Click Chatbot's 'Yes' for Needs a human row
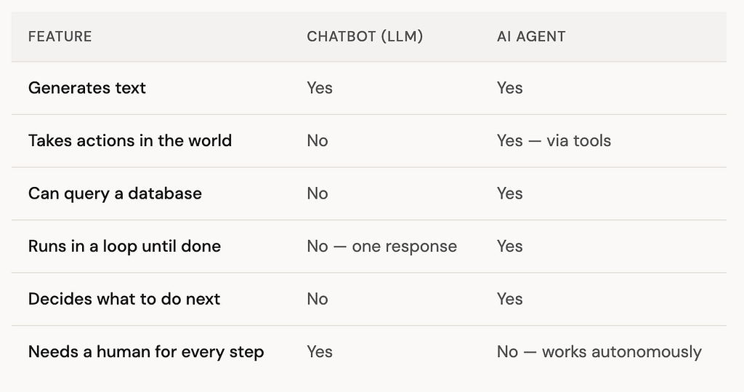This screenshot has width=744, height=392. 320,352
